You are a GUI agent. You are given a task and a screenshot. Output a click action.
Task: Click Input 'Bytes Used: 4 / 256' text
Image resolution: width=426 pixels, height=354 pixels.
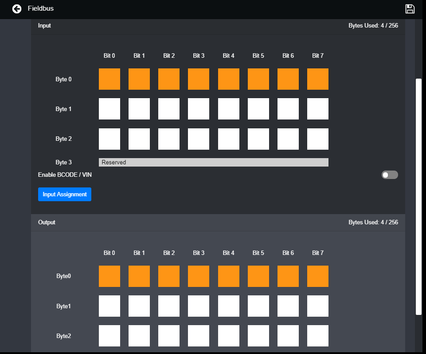click(373, 26)
